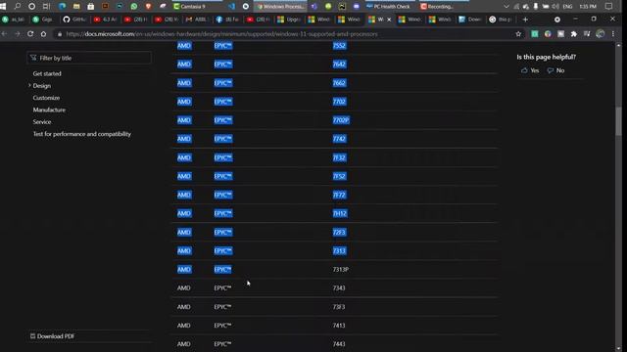This screenshot has width=627, height=352.
Task: Switch to Camtasia 9 taskbar button
Action: [197, 7]
